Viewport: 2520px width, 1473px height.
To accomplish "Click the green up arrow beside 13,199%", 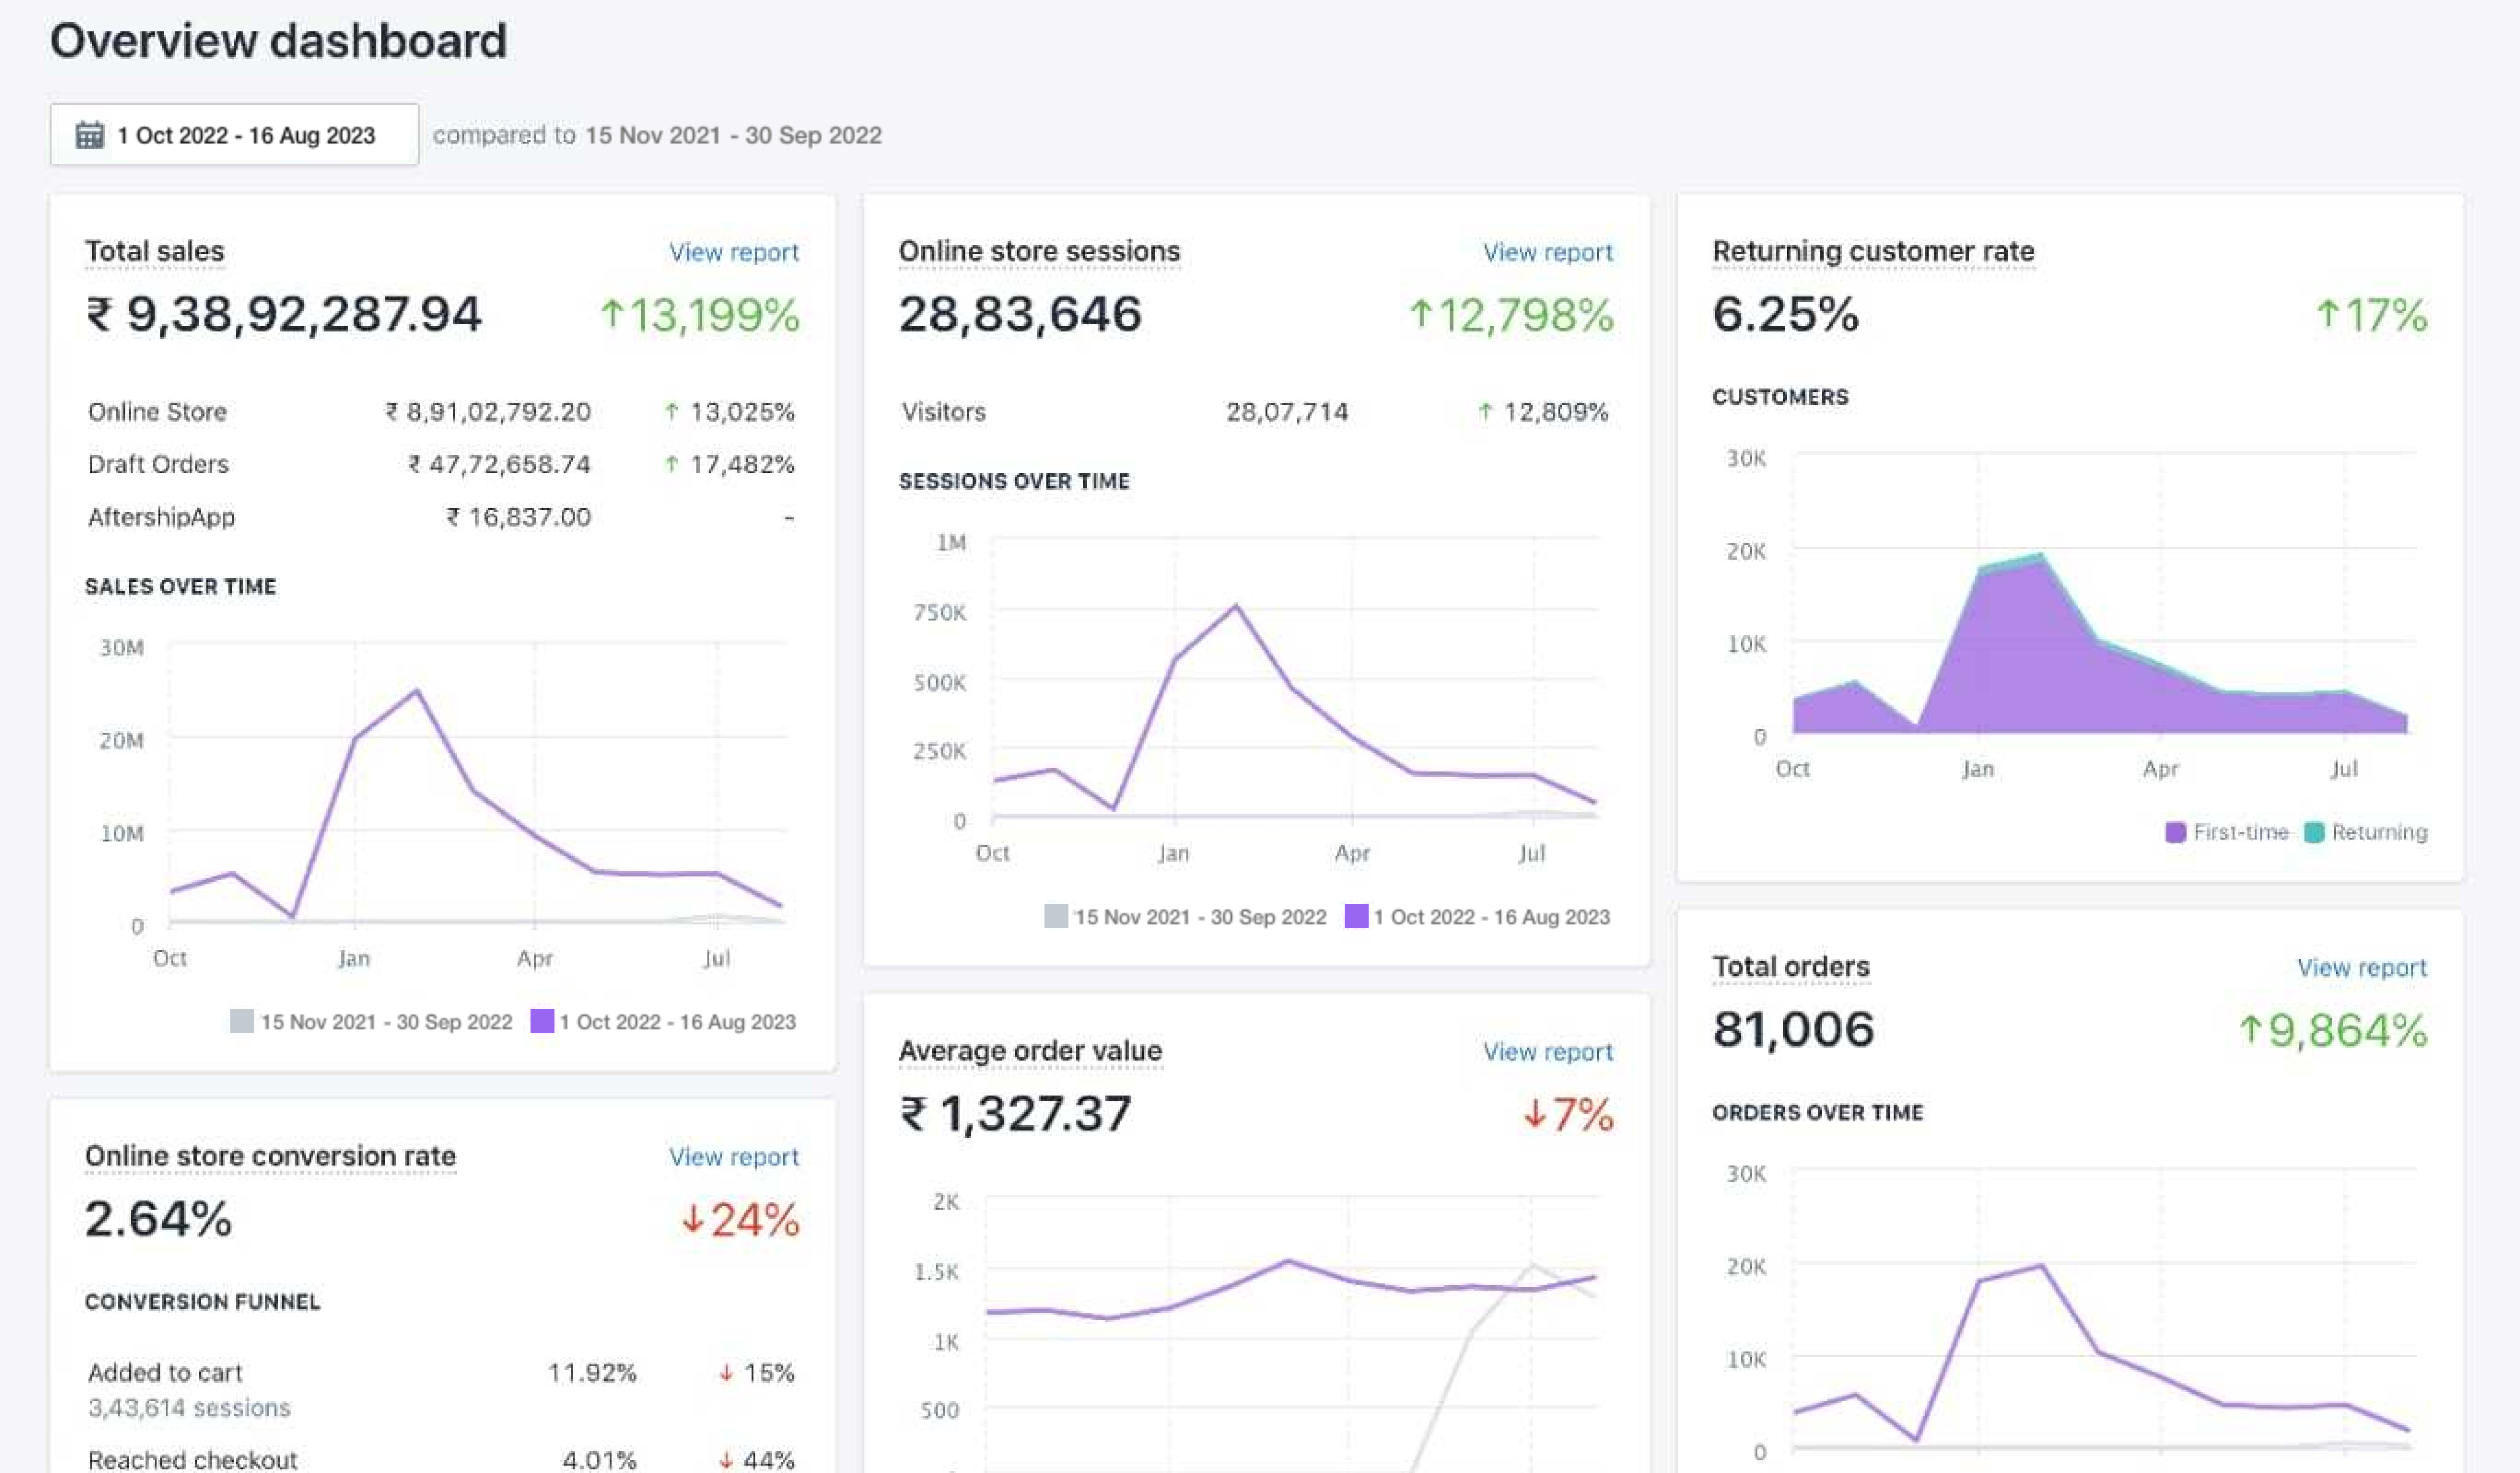I will (x=611, y=315).
